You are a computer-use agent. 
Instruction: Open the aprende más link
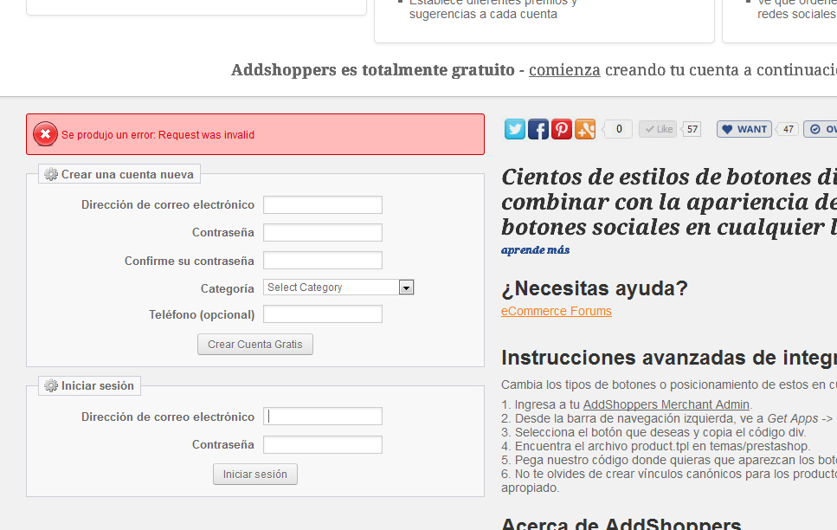[x=535, y=250]
